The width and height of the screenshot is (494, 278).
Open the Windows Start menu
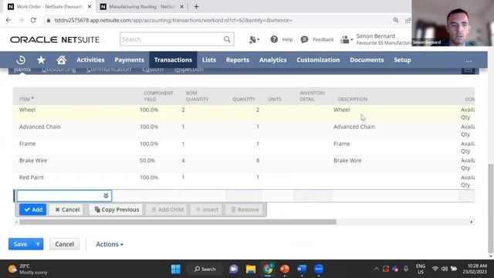176,270
